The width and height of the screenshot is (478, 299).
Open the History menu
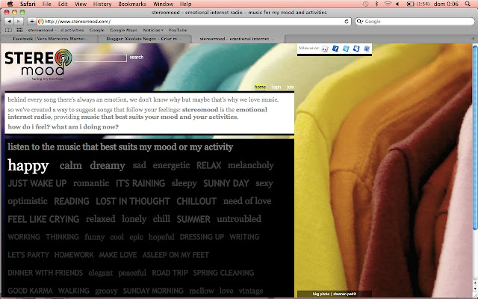coord(102,4)
